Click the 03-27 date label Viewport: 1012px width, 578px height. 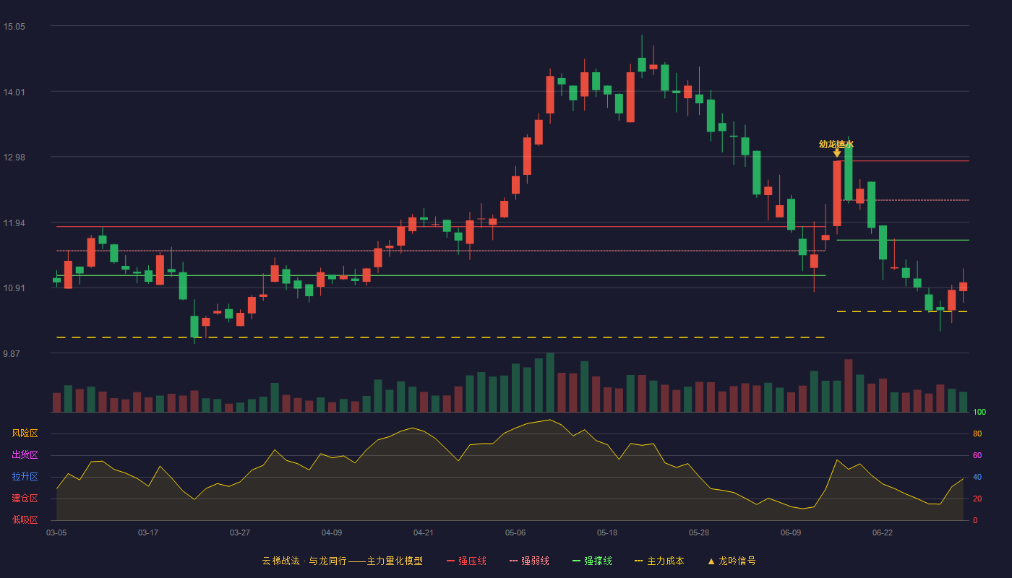point(240,532)
